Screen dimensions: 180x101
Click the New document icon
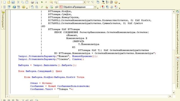[x=4, y=2]
